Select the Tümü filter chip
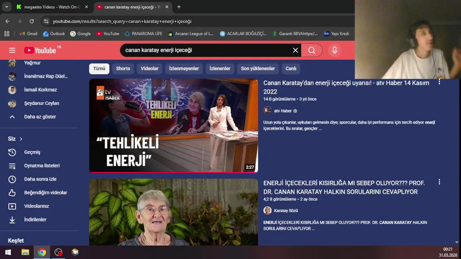461x259 pixels. 99,68
